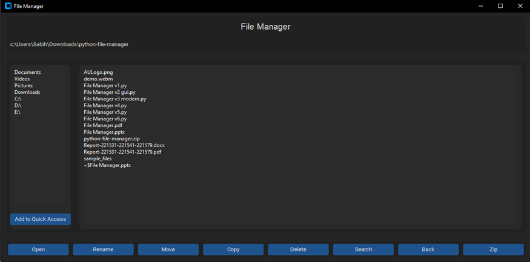530x262 pixels.
Task: Select the Report-221531-221541-221579.pdf file
Action: pyautogui.click(x=122, y=152)
